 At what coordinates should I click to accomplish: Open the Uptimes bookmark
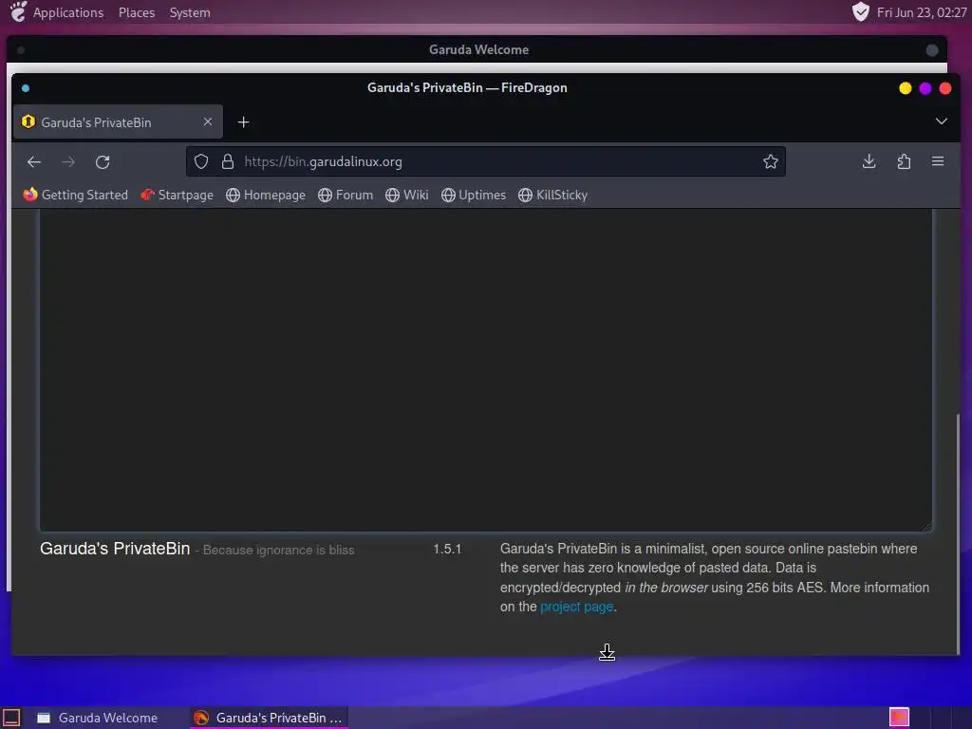point(474,195)
